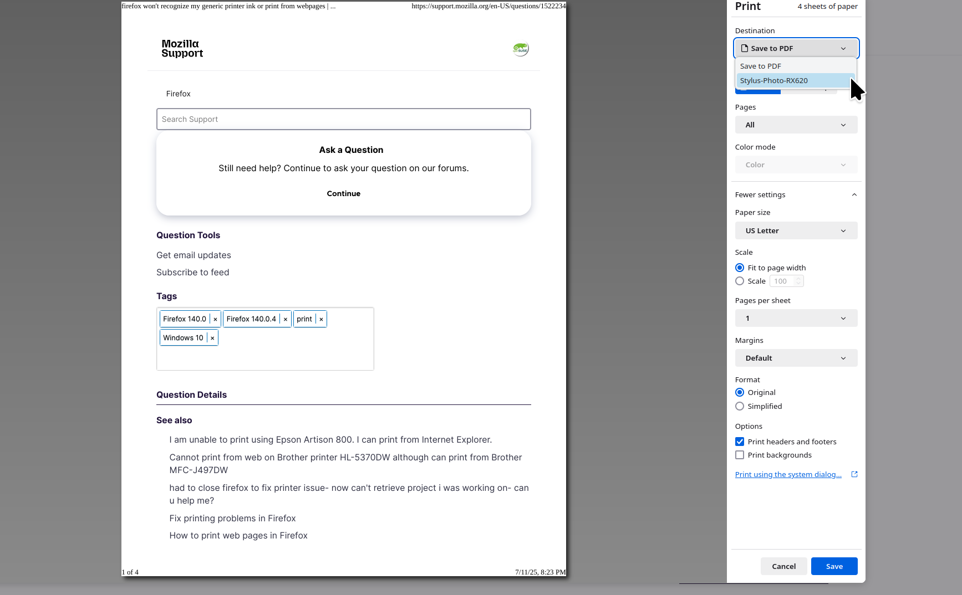Open the Margins Default dropdown

tap(796, 358)
